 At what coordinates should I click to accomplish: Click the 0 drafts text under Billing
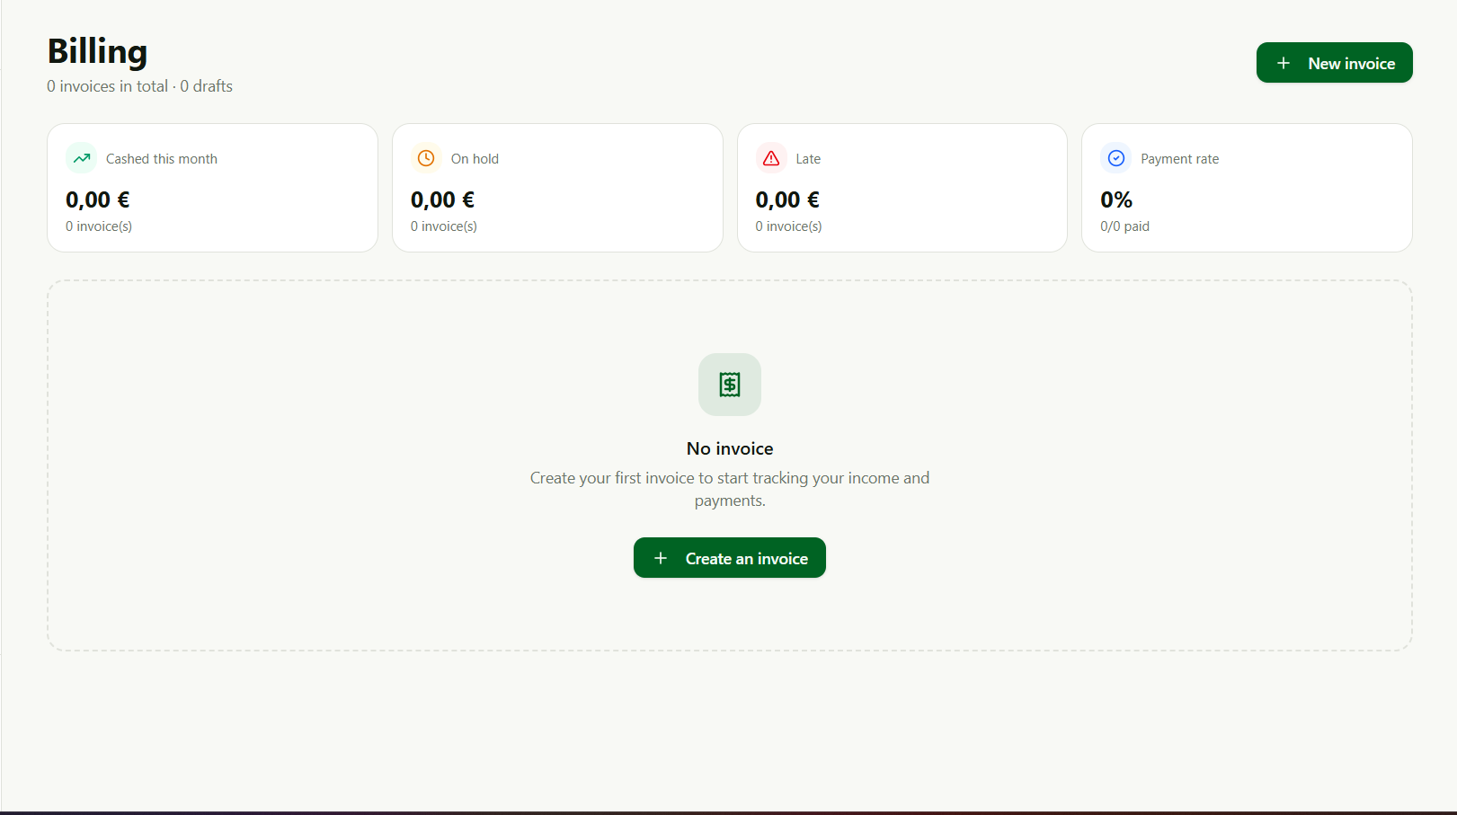[x=206, y=85]
